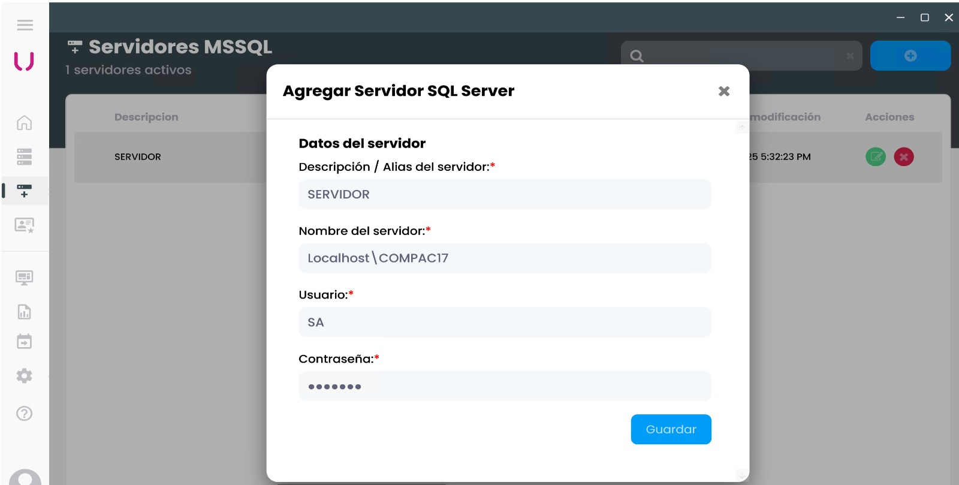Open the monitor dashboard sidebar icon
The image size is (959, 485).
click(24, 278)
